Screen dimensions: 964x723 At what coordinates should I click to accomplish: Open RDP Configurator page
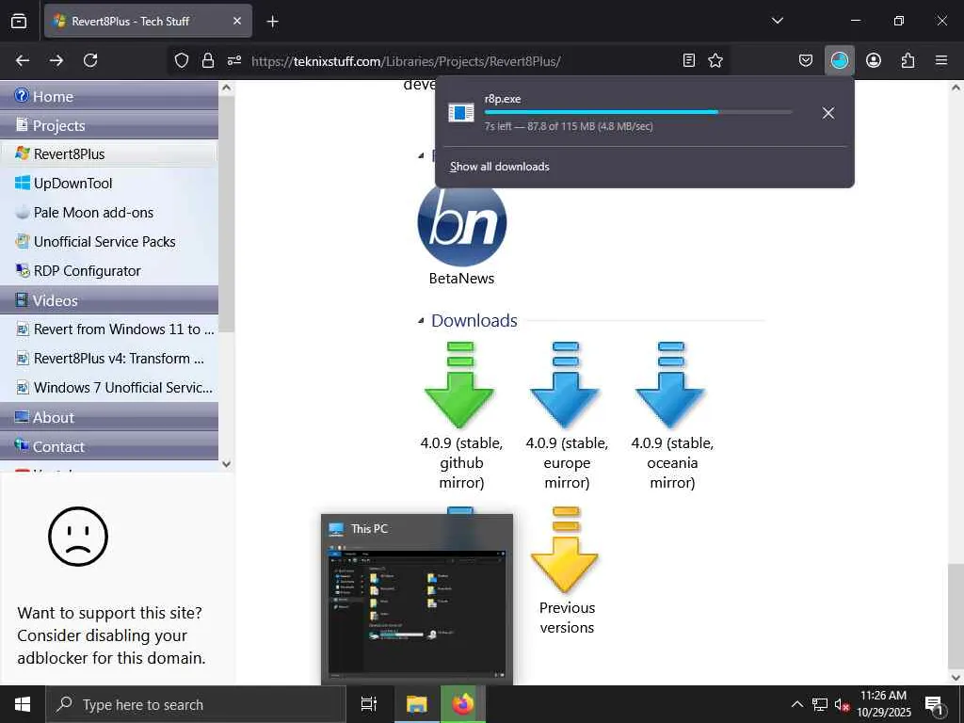(109, 271)
